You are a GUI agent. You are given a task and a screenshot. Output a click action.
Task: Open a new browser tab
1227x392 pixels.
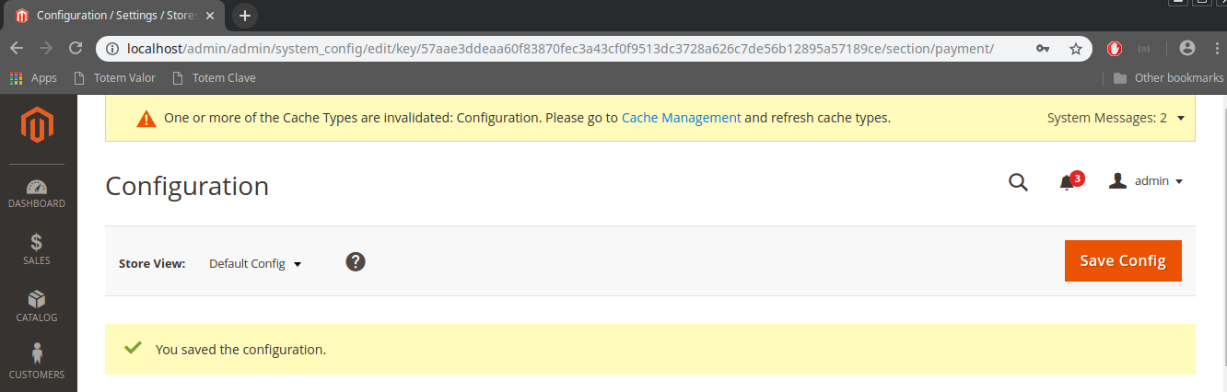245,16
